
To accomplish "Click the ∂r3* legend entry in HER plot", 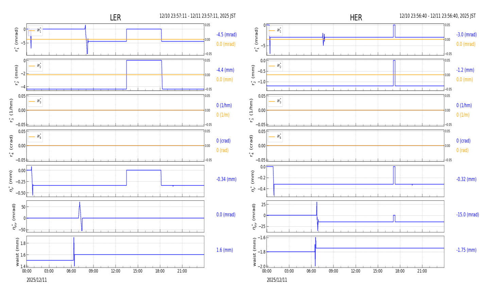I will click(x=275, y=101).
